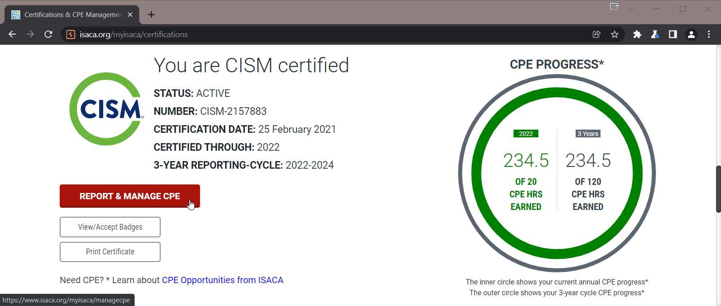Bookmark this page with the star icon
Screen dimensions: 721x306
click(x=615, y=35)
